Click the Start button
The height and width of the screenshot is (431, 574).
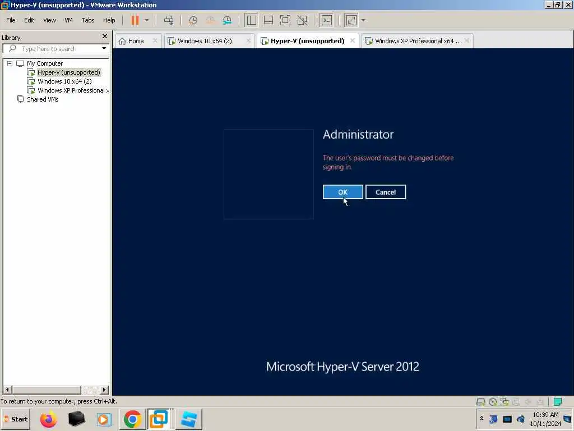(x=16, y=419)
